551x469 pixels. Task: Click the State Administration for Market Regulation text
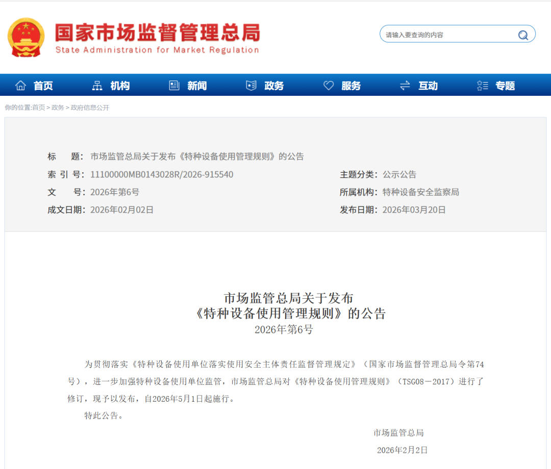[158, 50]
